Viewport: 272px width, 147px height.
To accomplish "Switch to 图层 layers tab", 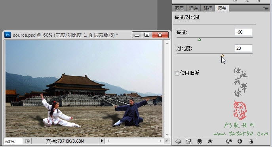I will [179, 8].
